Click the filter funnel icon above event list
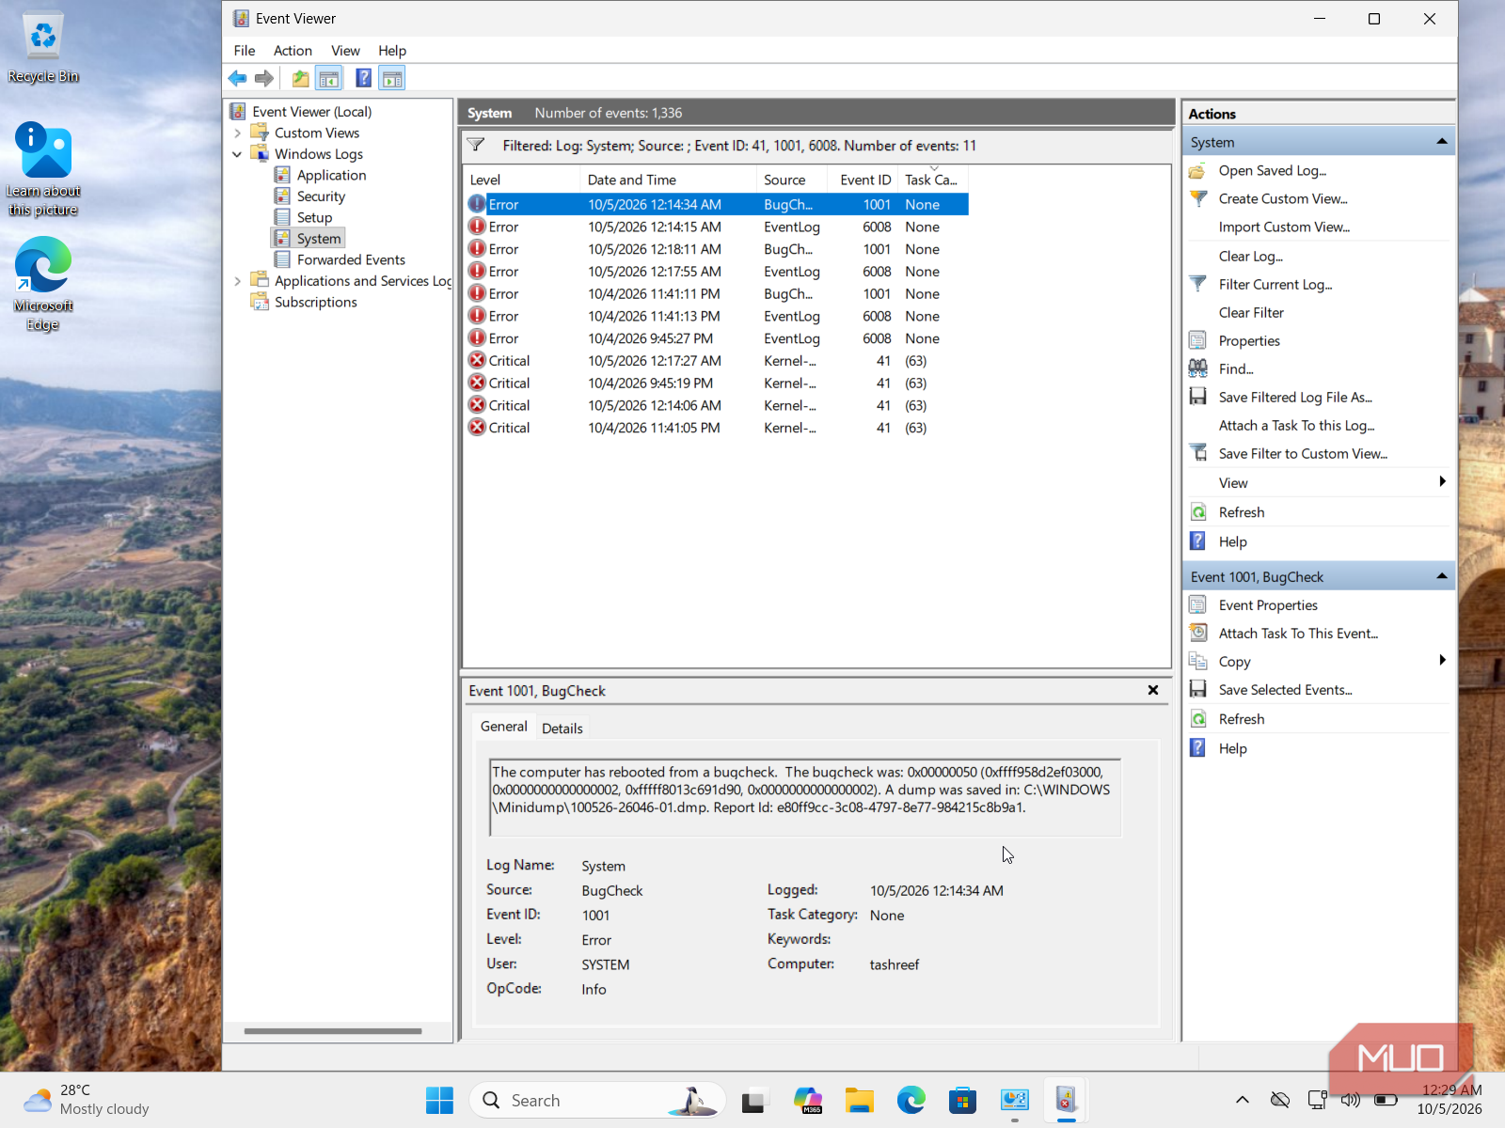Screen dimensions: 1505x1128 click(476, 145)
